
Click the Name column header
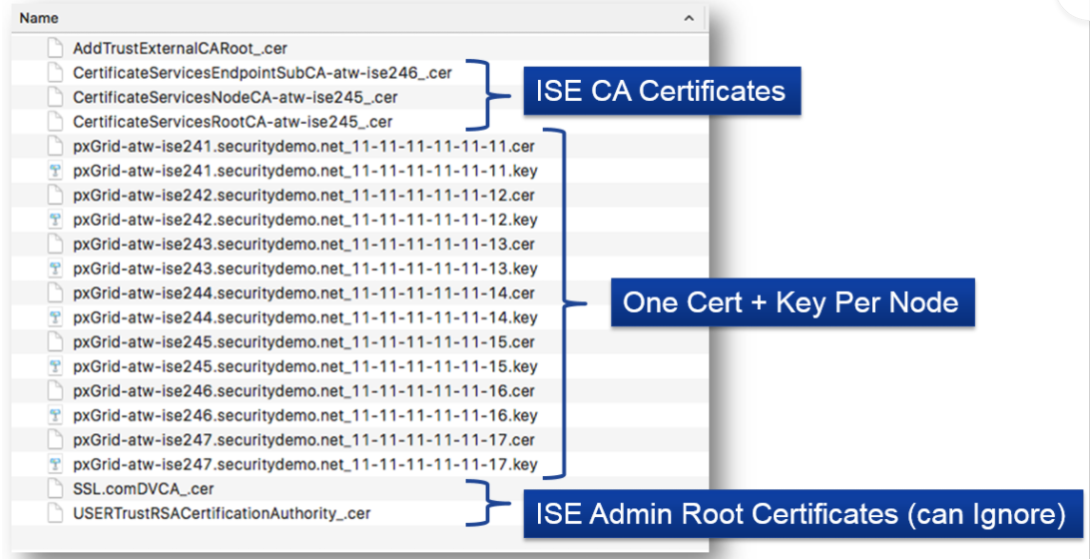coord(38,18)
